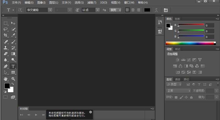Open the Create Warped Text option
This screenshot has width=220, height=120.
pos(156,10)
